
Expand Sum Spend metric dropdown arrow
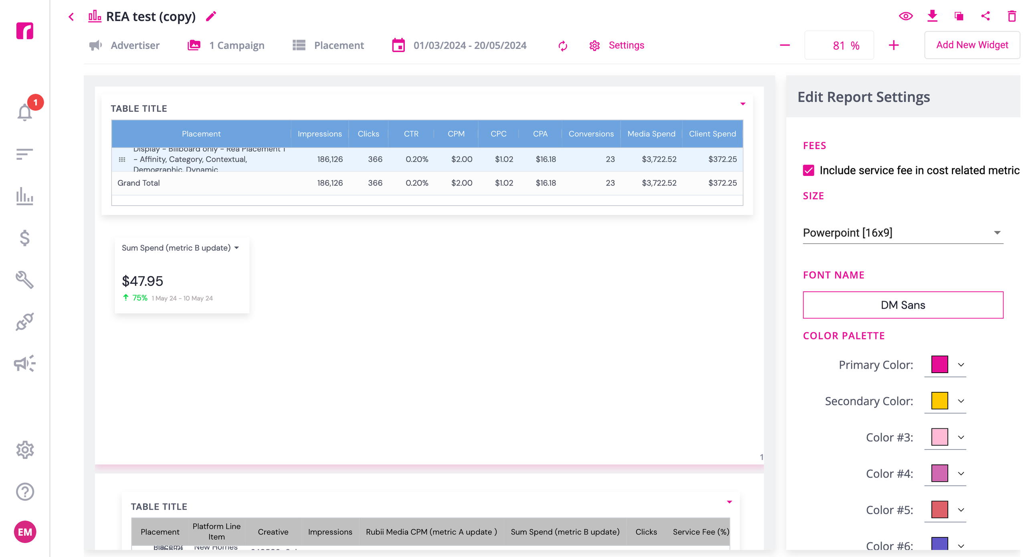pyautogui.click(x=236, y=248)
